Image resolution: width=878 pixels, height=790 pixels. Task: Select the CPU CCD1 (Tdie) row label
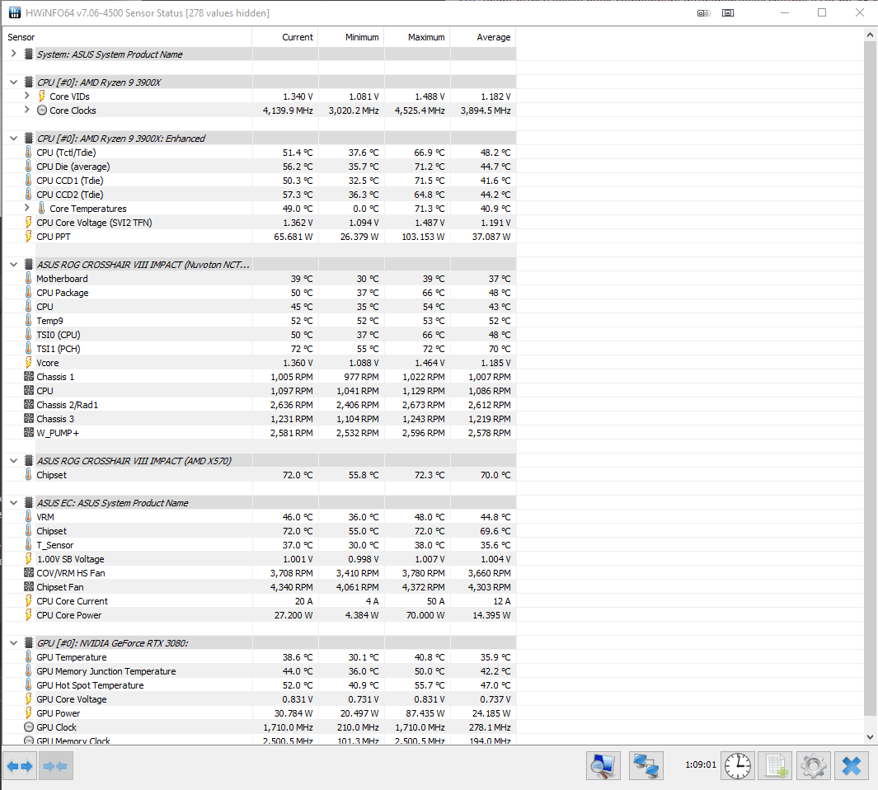(x=70, y=181)
